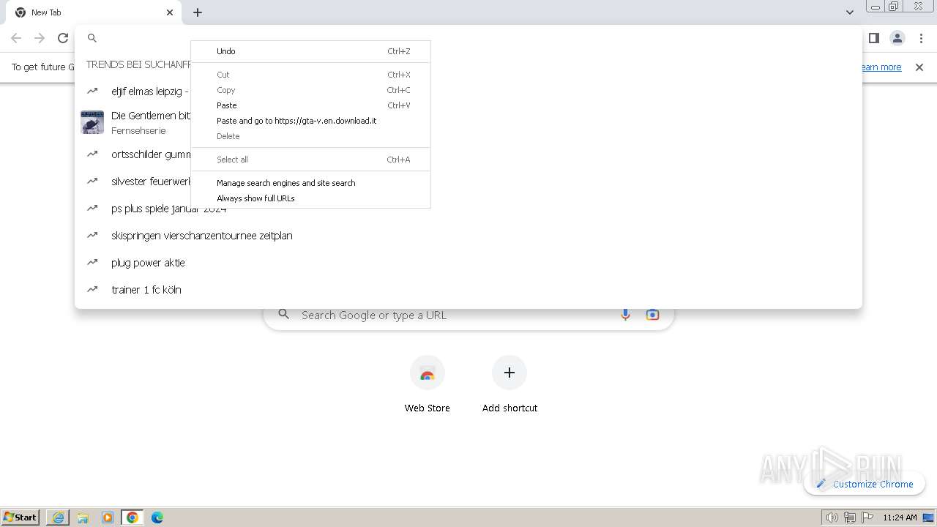Click the Customize Chrome button
The width and height of the screenshot is (937, 527).
[865, 484]
